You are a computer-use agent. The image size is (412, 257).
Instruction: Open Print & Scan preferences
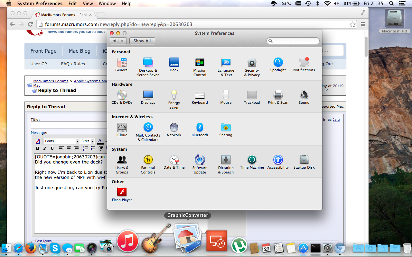278,97
